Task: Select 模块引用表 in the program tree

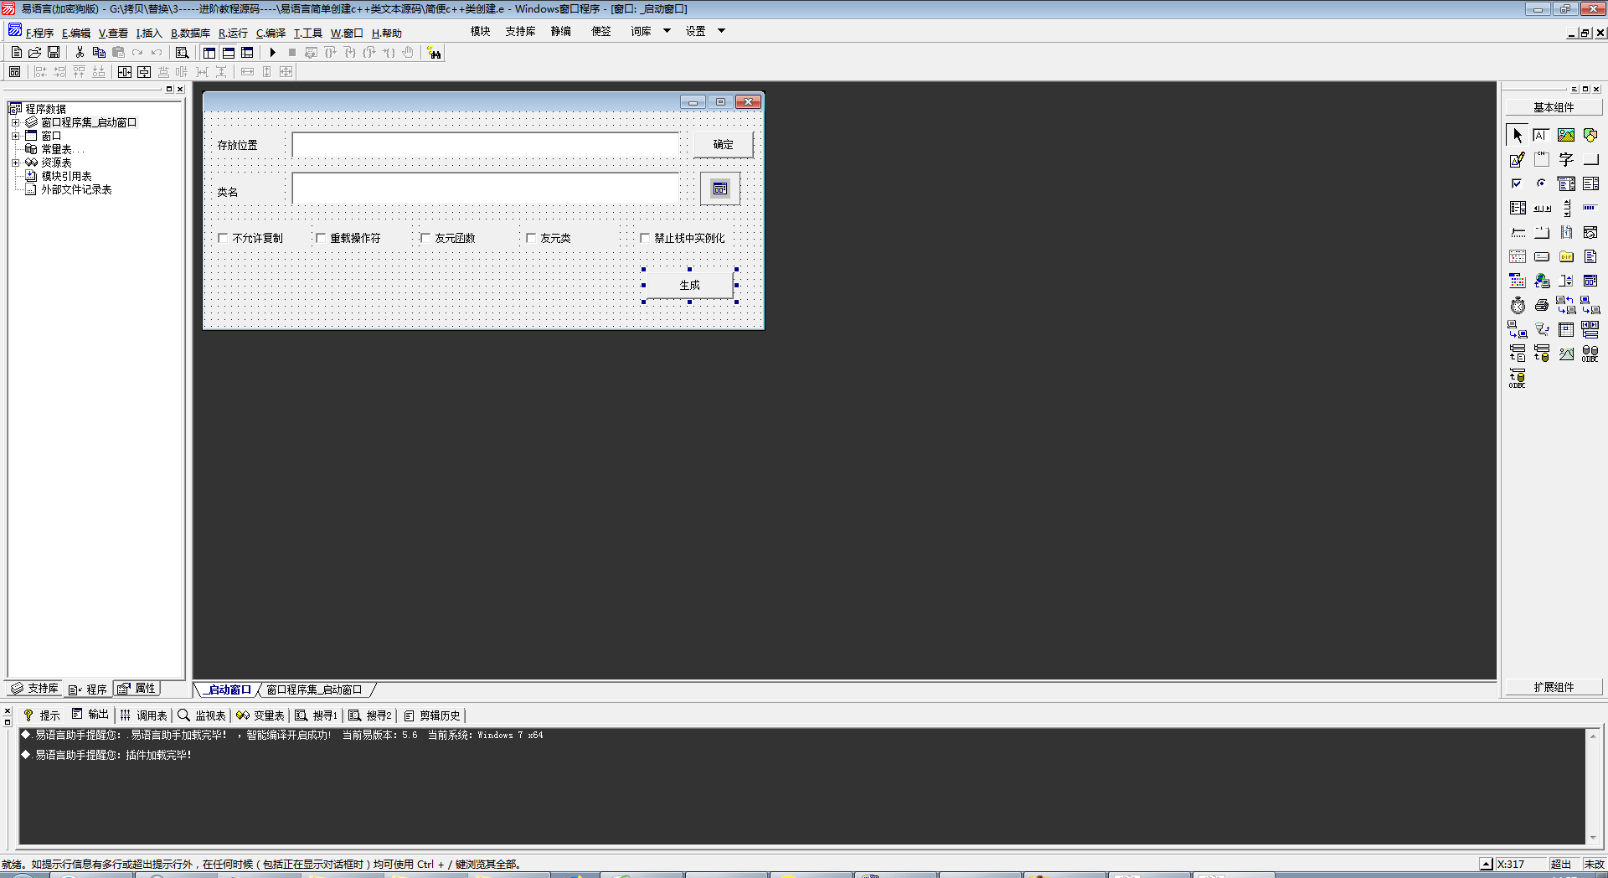Action: [x=66, y=176]
